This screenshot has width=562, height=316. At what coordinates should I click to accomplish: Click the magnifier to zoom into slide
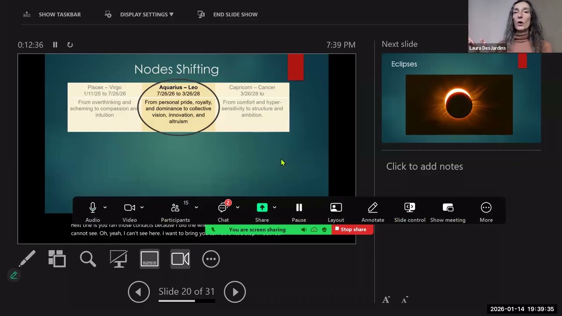(88, 259)
